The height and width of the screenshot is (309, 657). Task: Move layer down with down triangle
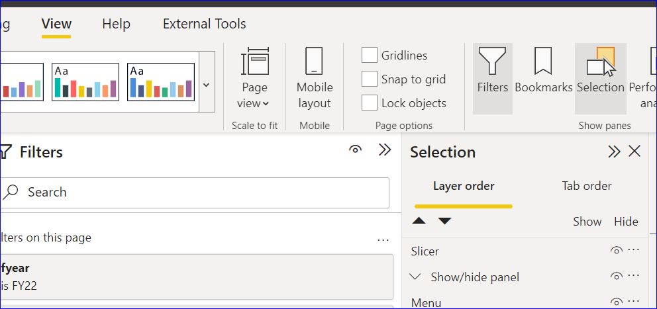click(x=444, y=220)
